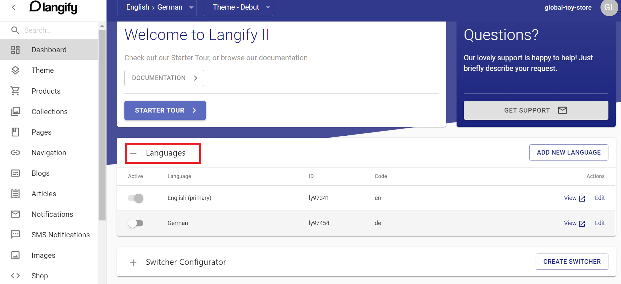Viewport: 621px width, 284px height.
Task: Click the Documentation button
Action: click(164, 78)
